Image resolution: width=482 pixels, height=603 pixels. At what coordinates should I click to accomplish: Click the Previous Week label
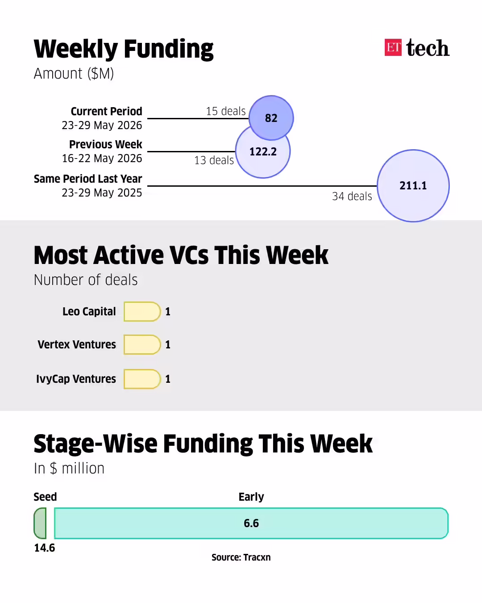tap(106, 144)
